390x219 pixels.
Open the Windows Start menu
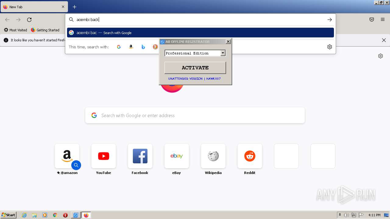[8, 215]
